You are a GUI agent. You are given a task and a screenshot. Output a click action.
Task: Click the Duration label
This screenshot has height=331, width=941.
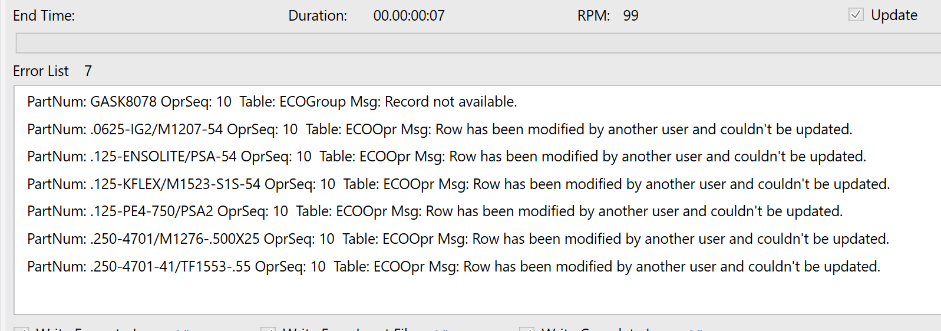tap(318, 16)
